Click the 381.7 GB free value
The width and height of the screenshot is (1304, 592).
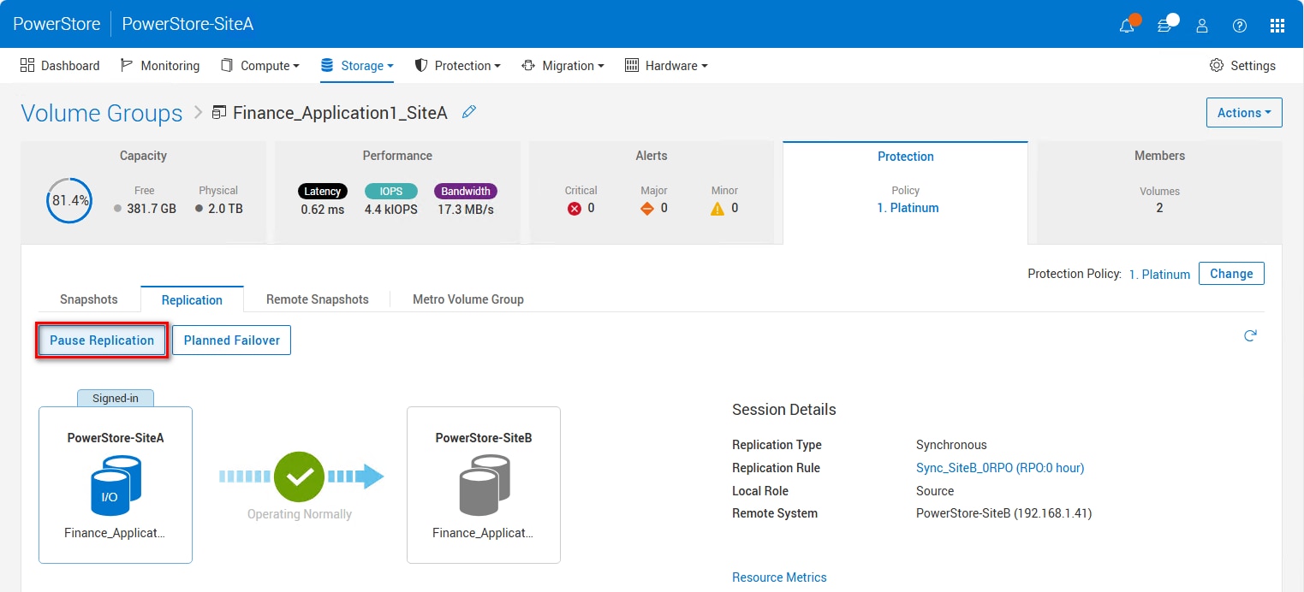coord(152,209)
